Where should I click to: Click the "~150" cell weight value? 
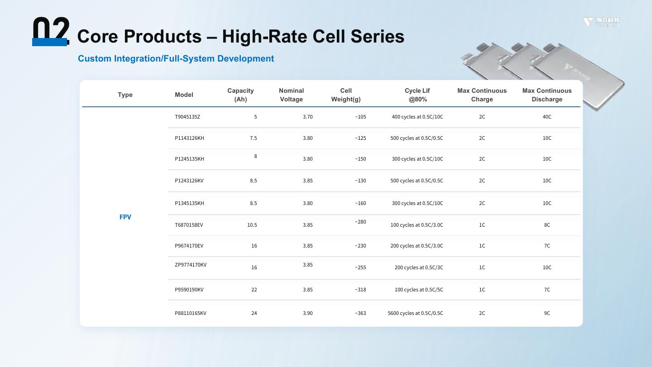point(360,159)
